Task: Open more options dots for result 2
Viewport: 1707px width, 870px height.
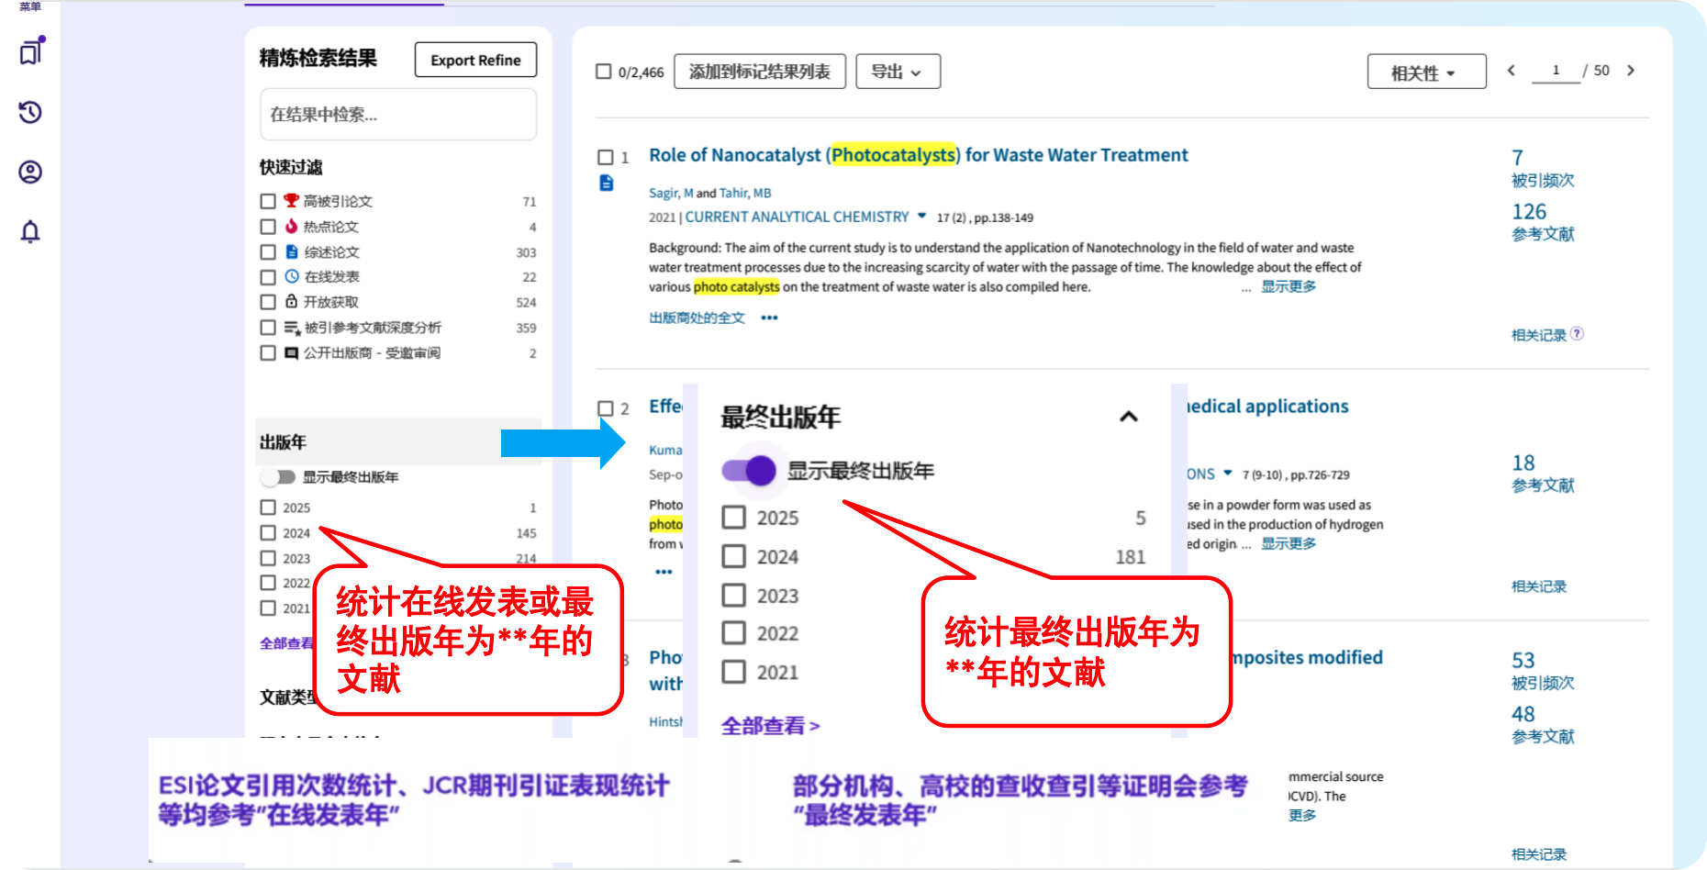Action: click(664, 572)
